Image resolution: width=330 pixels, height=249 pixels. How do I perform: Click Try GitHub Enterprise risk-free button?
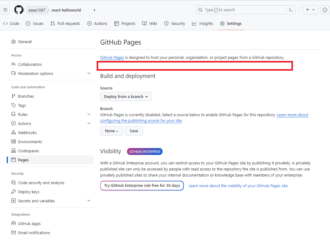[142, 186]
